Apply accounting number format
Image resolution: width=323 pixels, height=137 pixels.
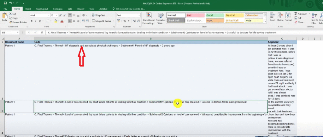pyautogui.click(x=118, y=21)
